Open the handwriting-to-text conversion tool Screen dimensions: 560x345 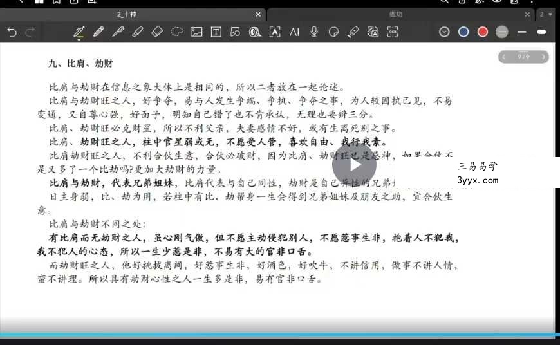373,32
